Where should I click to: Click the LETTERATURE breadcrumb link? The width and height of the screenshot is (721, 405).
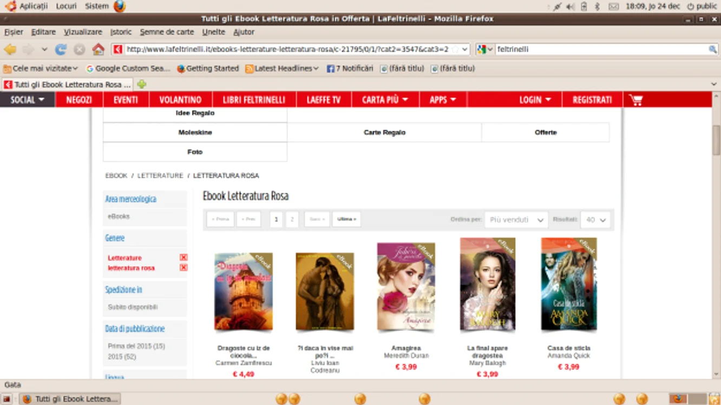pyautogui.click(x=160, y=175)
